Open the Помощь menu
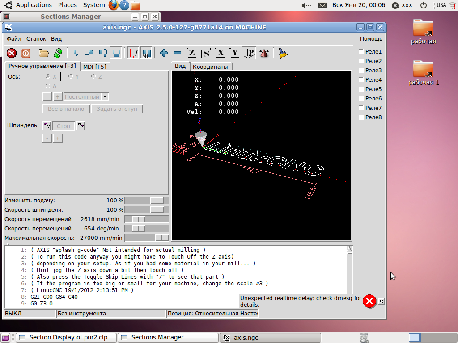Screen dimensions: 458x343 (371, 39)
